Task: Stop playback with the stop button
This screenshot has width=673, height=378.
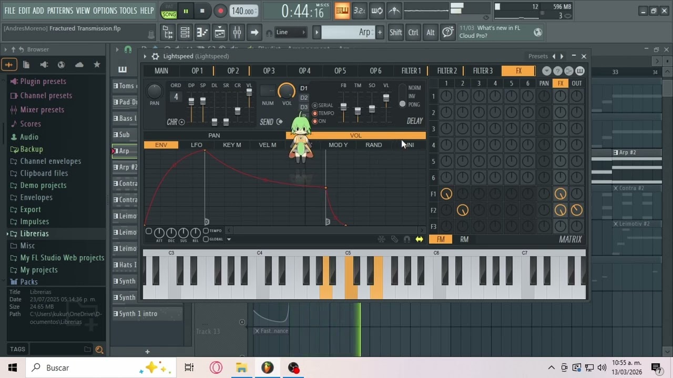Action: click(x=202, y=11)
